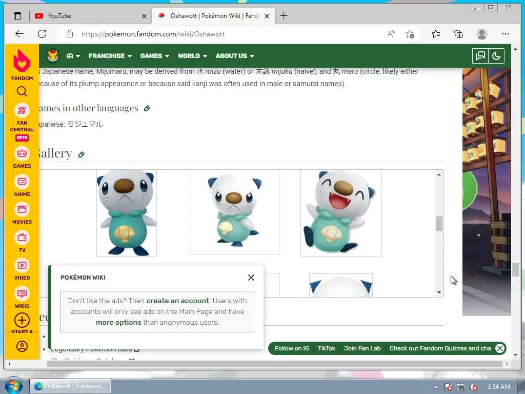This screenshot has height=394, width=525.
Task: Open browser Settings and more menu
Action: (505, 34)
